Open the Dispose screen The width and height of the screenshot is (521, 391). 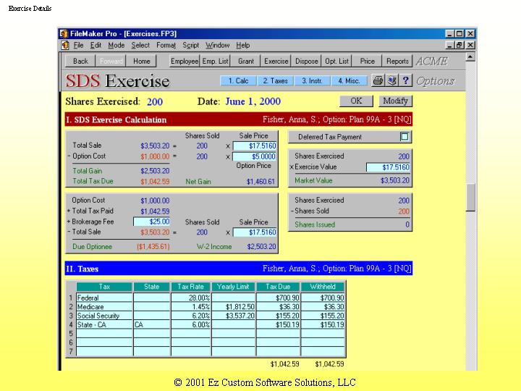(x=306, y=61)
